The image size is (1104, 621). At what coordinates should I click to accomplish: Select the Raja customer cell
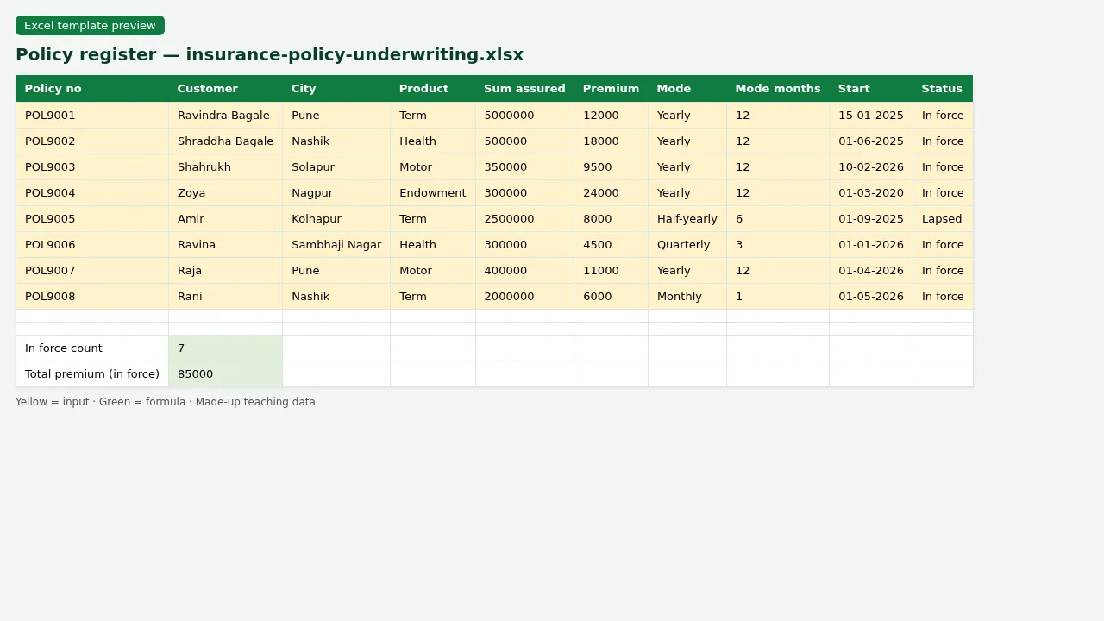point(225,271)
